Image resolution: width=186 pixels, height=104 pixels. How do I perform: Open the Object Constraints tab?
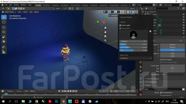click(141, 82)
